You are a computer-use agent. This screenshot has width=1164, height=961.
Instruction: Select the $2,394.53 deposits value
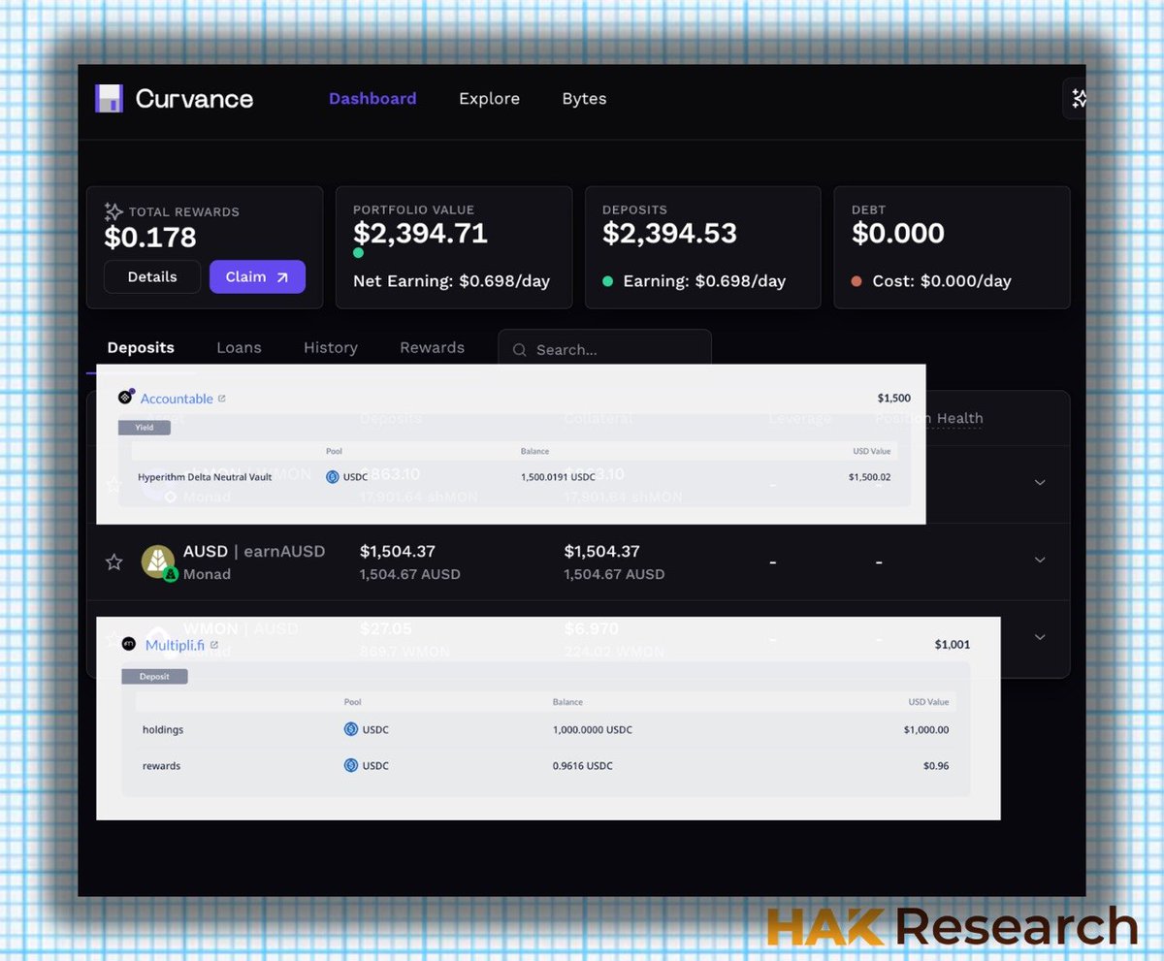(x=669, y=233)
